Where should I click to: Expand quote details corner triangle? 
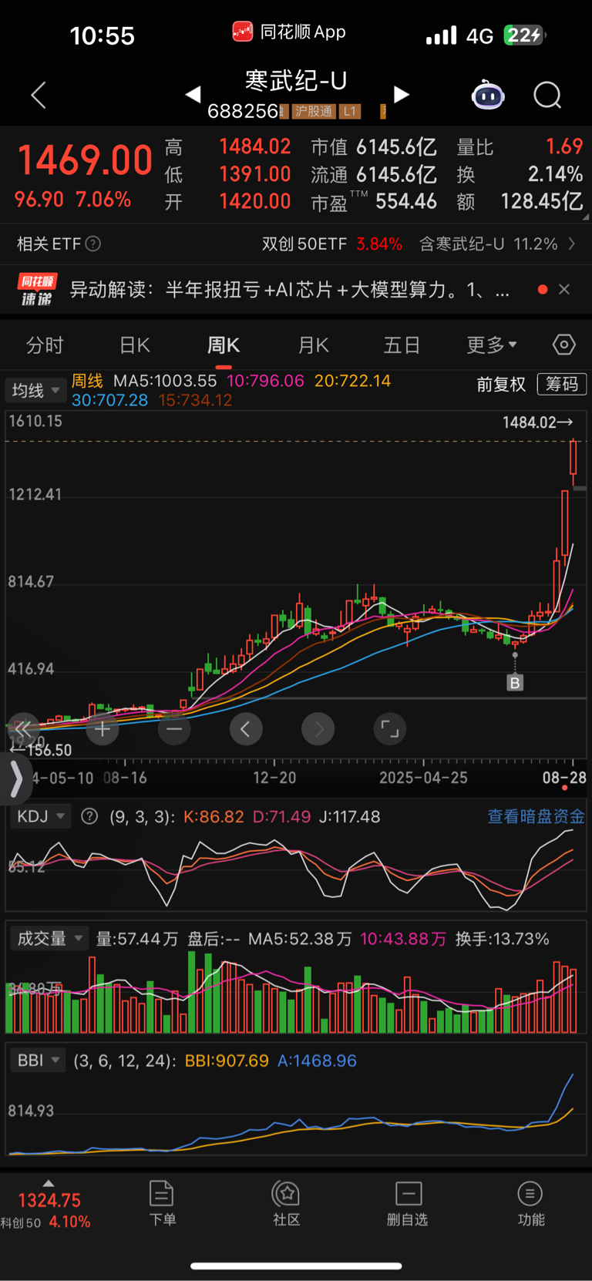tap(585, 217)
